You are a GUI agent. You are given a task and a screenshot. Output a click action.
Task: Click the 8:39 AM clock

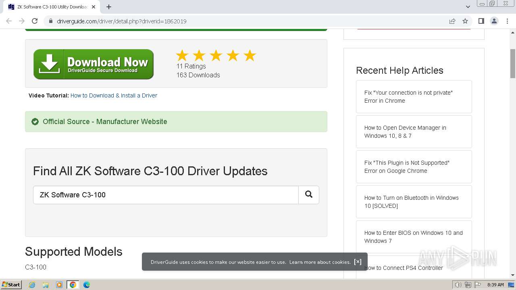[x=495, y=285]
